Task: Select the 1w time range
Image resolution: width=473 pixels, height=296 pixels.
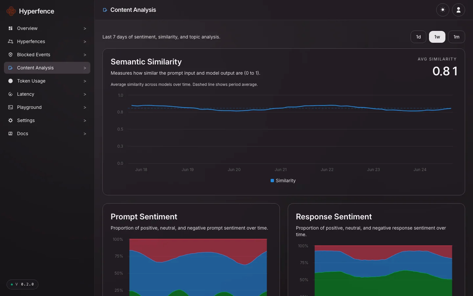Action: pyautogui.click(x=437, y=37)
